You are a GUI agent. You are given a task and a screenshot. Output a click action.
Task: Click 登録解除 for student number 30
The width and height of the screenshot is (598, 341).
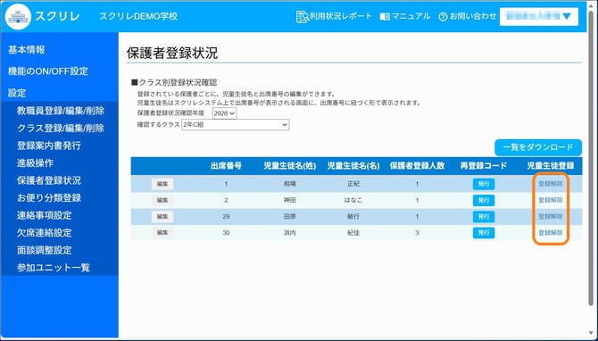(x=551, y=233)
